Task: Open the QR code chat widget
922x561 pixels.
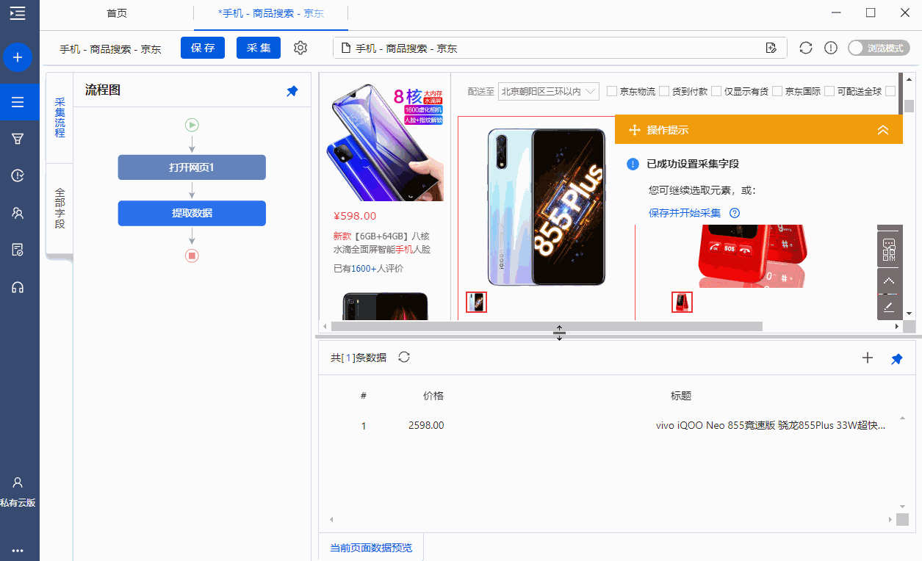Action: pyautogui.click(x=889, y=250)
